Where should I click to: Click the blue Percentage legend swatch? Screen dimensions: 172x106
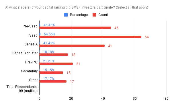coord(66,15)
